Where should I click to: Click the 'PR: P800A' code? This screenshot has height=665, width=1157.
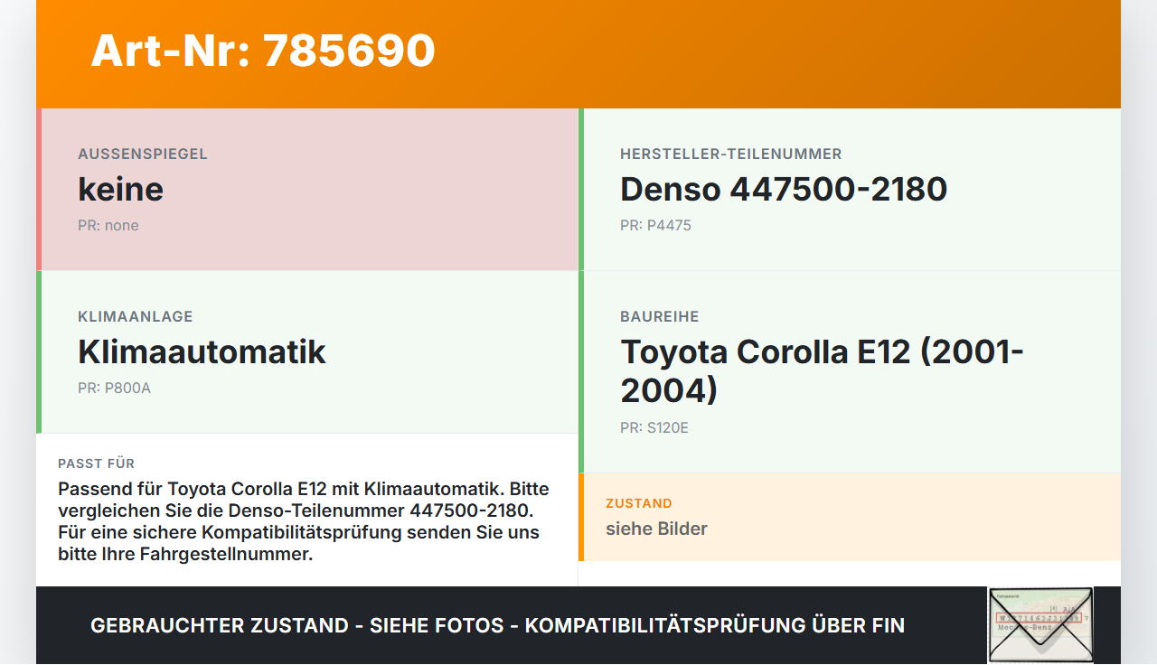[x=114, y=388]
